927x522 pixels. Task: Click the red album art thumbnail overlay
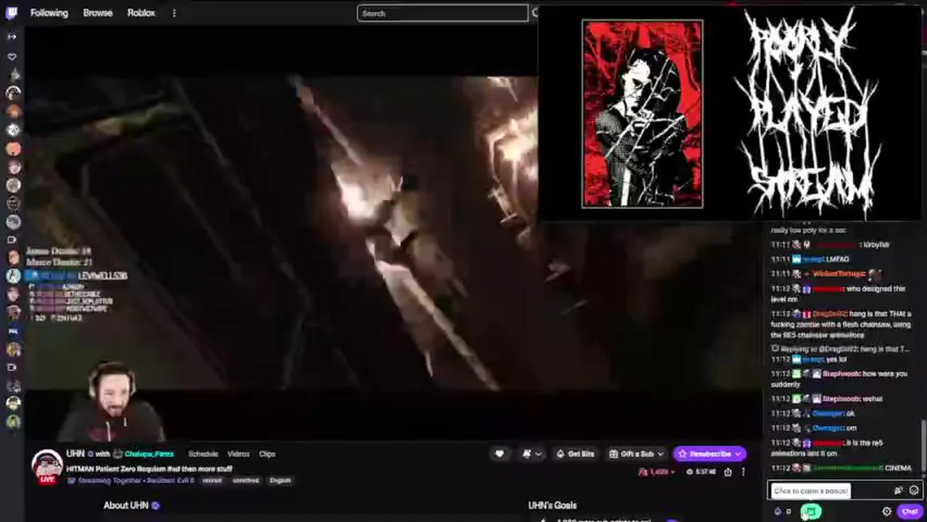coord(643,114)
